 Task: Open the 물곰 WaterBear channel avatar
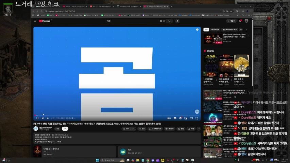point(36,129)
